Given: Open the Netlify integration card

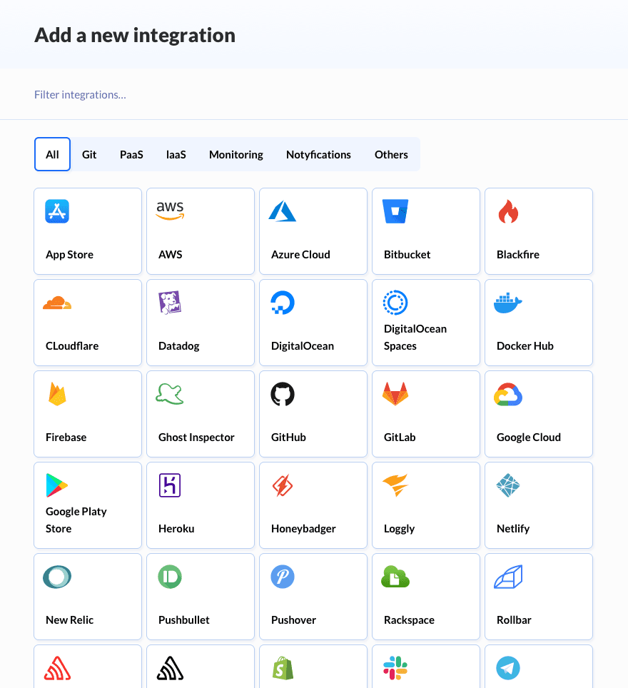Looking at the screenshot, I should point(539,505).
